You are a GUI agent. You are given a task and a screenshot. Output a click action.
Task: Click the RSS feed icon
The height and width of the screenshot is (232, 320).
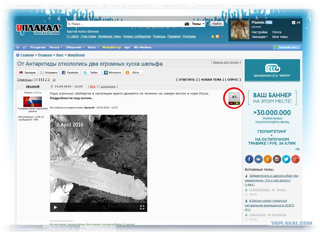(x=217, y=37)
